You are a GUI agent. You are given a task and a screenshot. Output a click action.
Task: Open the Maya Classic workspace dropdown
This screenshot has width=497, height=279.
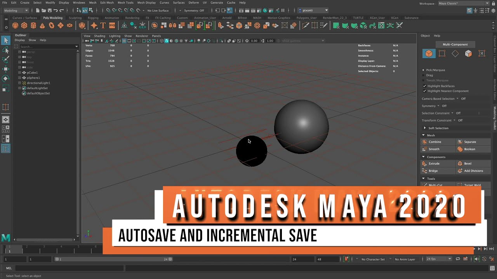point(464,3)
